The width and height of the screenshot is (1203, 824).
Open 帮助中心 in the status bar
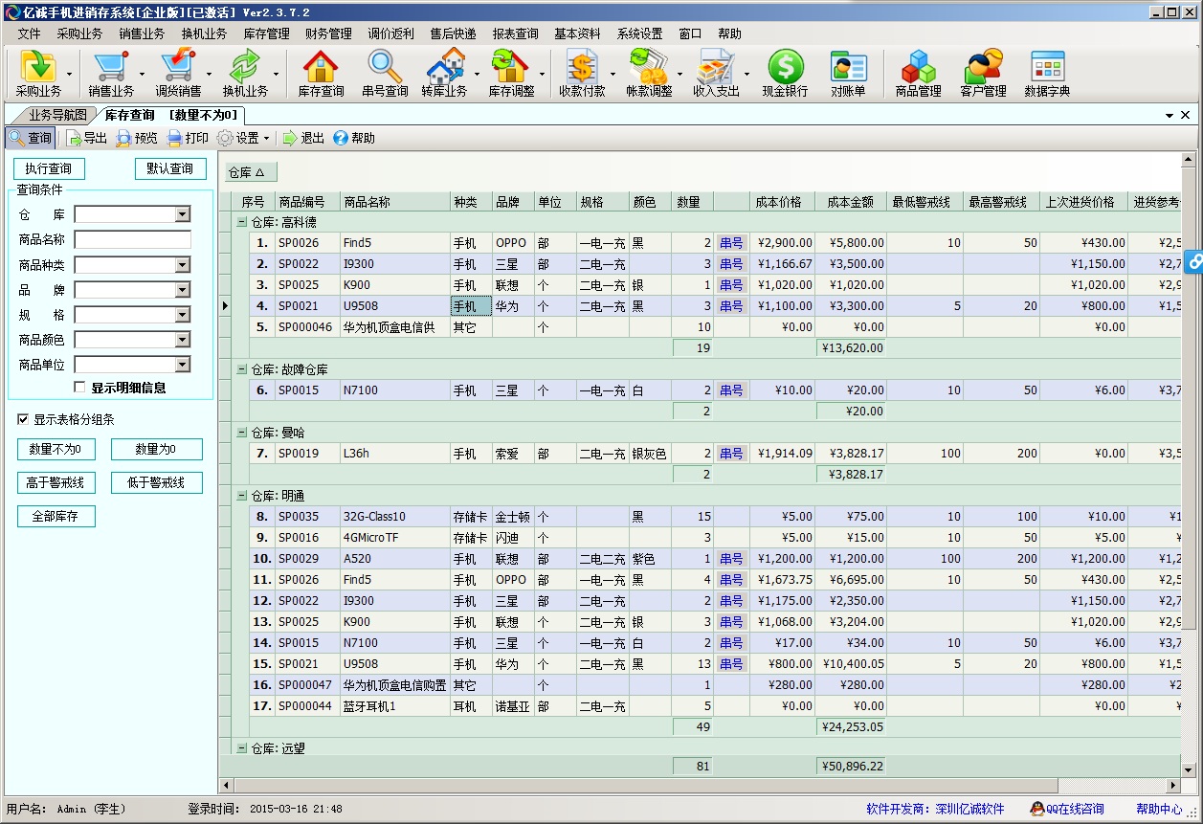coord(1159,809)
